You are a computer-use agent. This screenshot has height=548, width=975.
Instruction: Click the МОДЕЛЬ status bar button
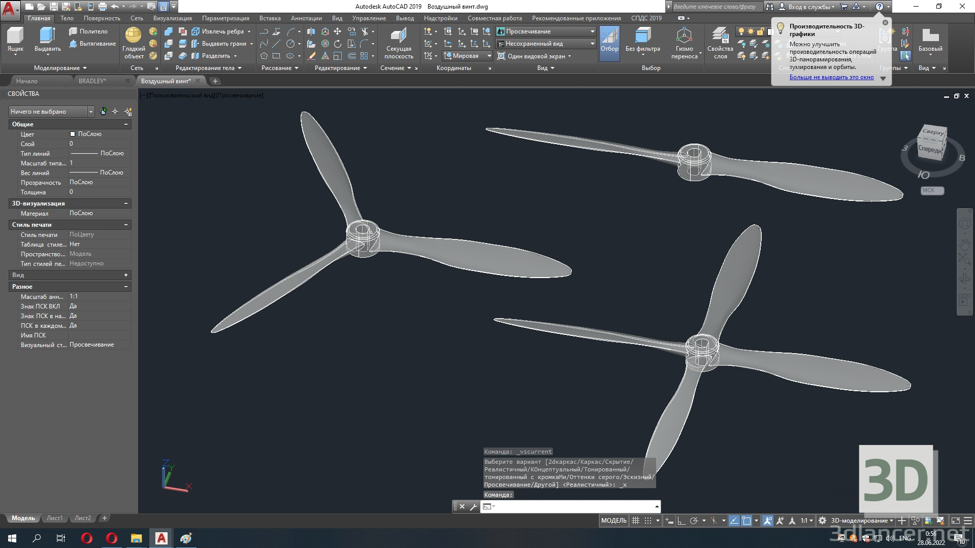(x=614, y=521)
